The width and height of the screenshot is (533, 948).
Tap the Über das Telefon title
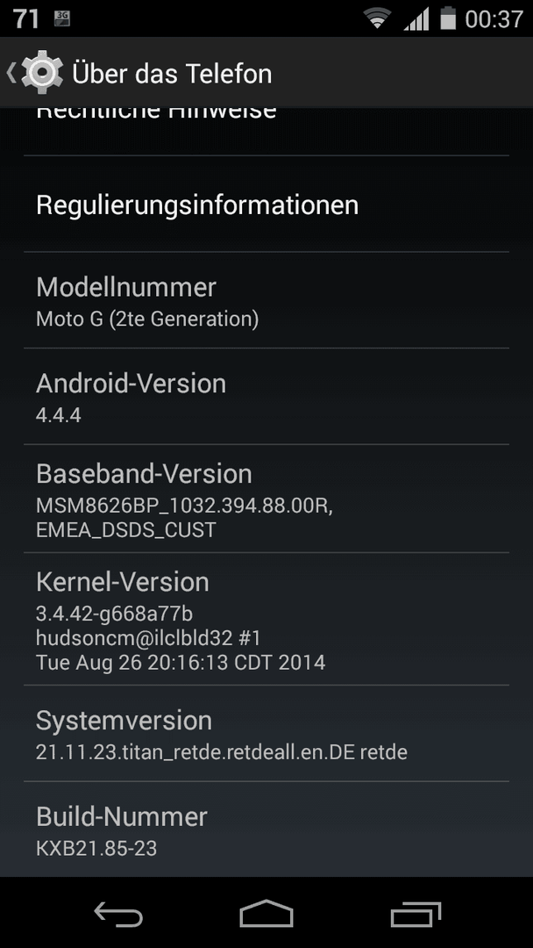coord(172,74)
